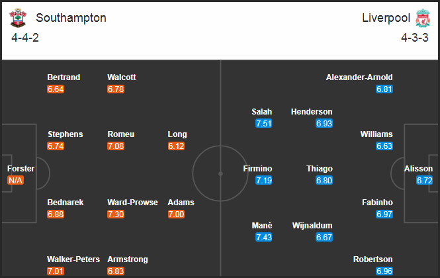The width and height of the screenshot is (440, 278).
Task: Click the Southampton club crest icon
Action: (x=18, y=18)
